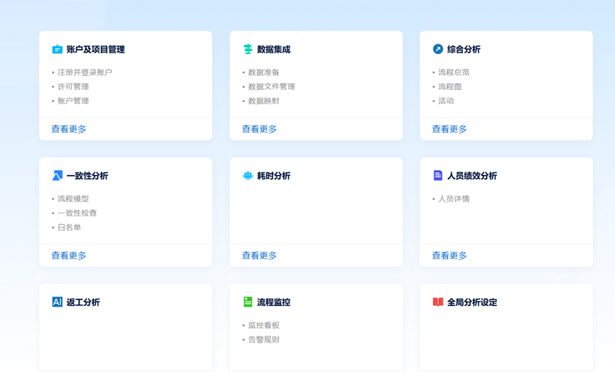Select the 流程模型 list item

73,199
